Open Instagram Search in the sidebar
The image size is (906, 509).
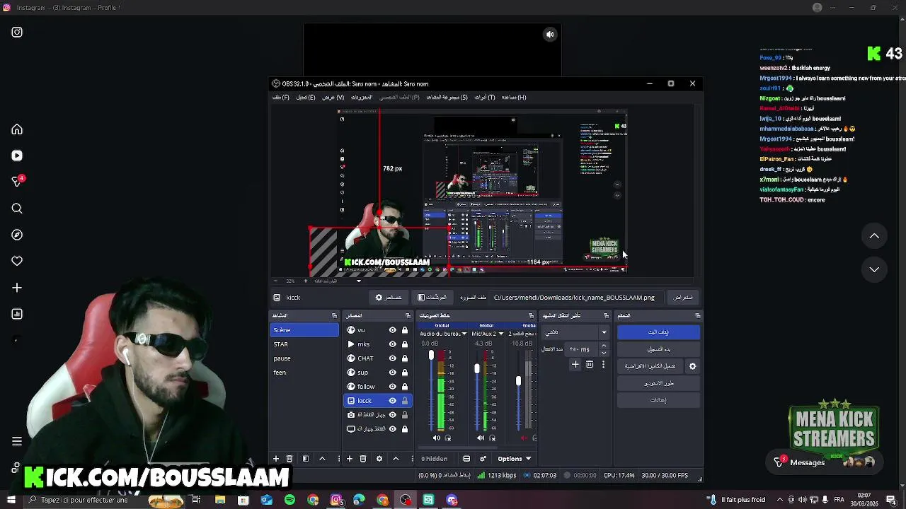[x=17, y=209]
